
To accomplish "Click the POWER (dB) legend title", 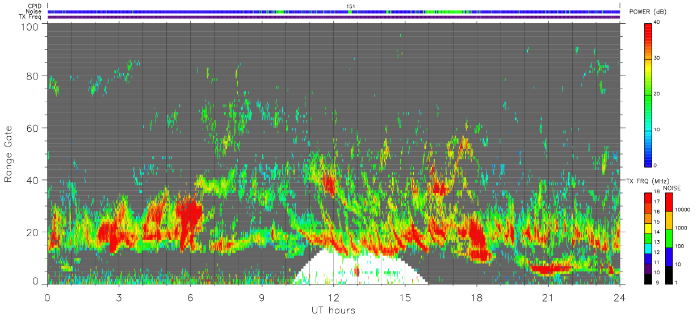I will tap(648, 12).
